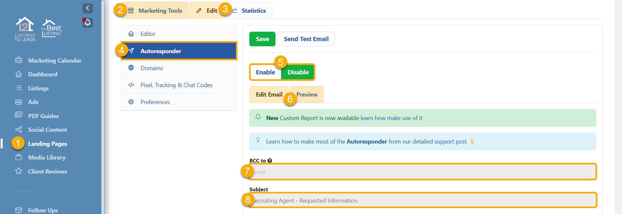Click the green Save button

click(x=262, y=39)
